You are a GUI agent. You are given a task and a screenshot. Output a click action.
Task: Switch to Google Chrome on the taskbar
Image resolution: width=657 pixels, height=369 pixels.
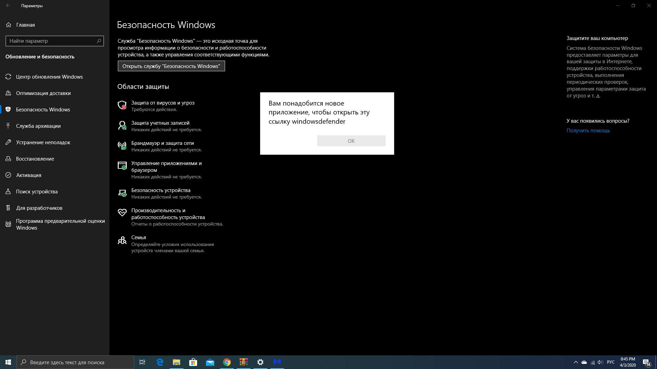(227, 362)
